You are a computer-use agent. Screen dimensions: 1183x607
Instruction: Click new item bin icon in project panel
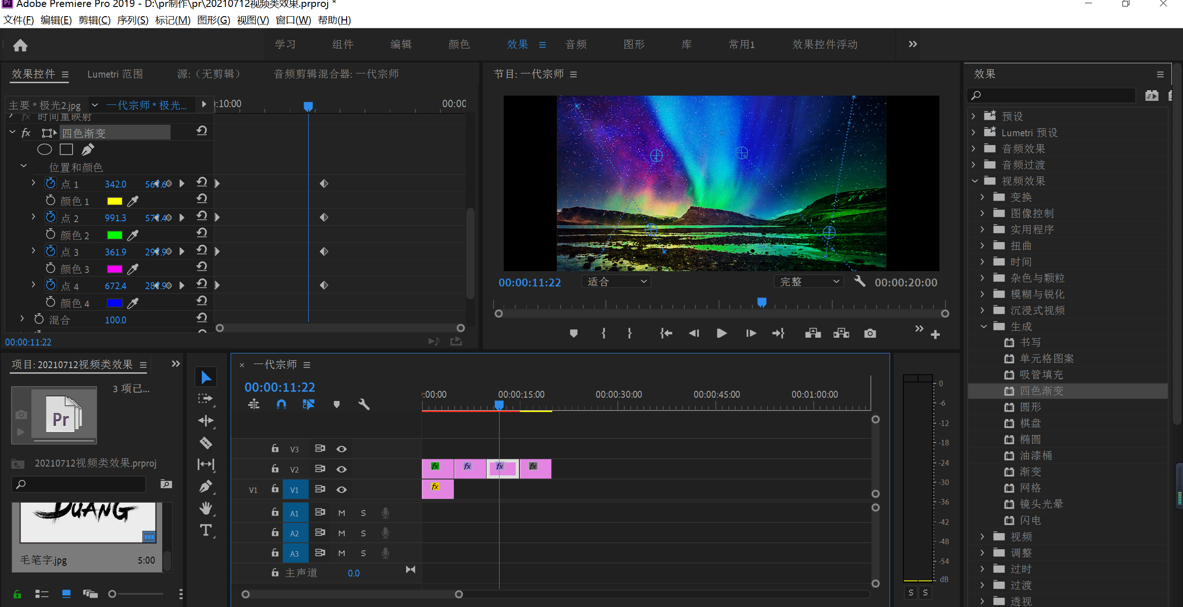[166, 484]
